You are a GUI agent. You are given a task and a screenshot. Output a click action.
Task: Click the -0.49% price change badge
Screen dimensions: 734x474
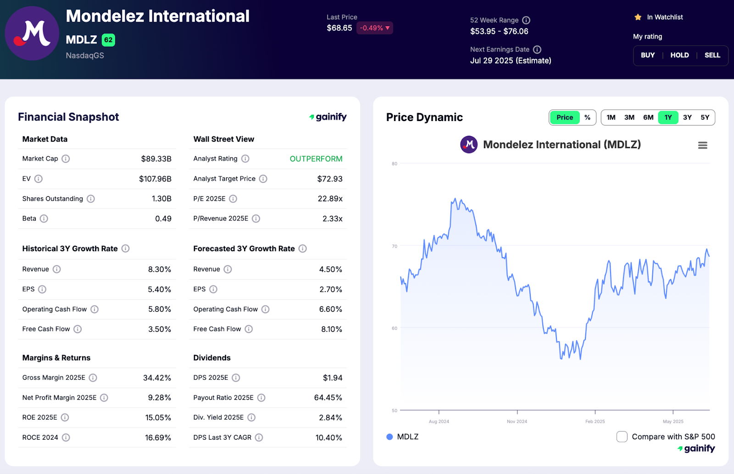(375, 28)
